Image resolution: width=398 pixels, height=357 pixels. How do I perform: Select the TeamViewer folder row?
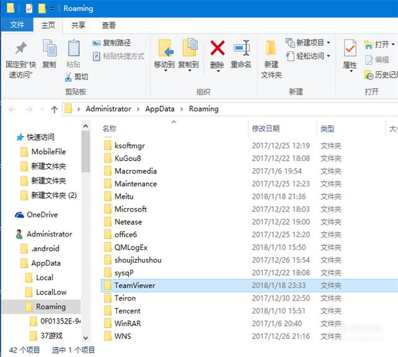pyautogui.click(x=249, y=286)
